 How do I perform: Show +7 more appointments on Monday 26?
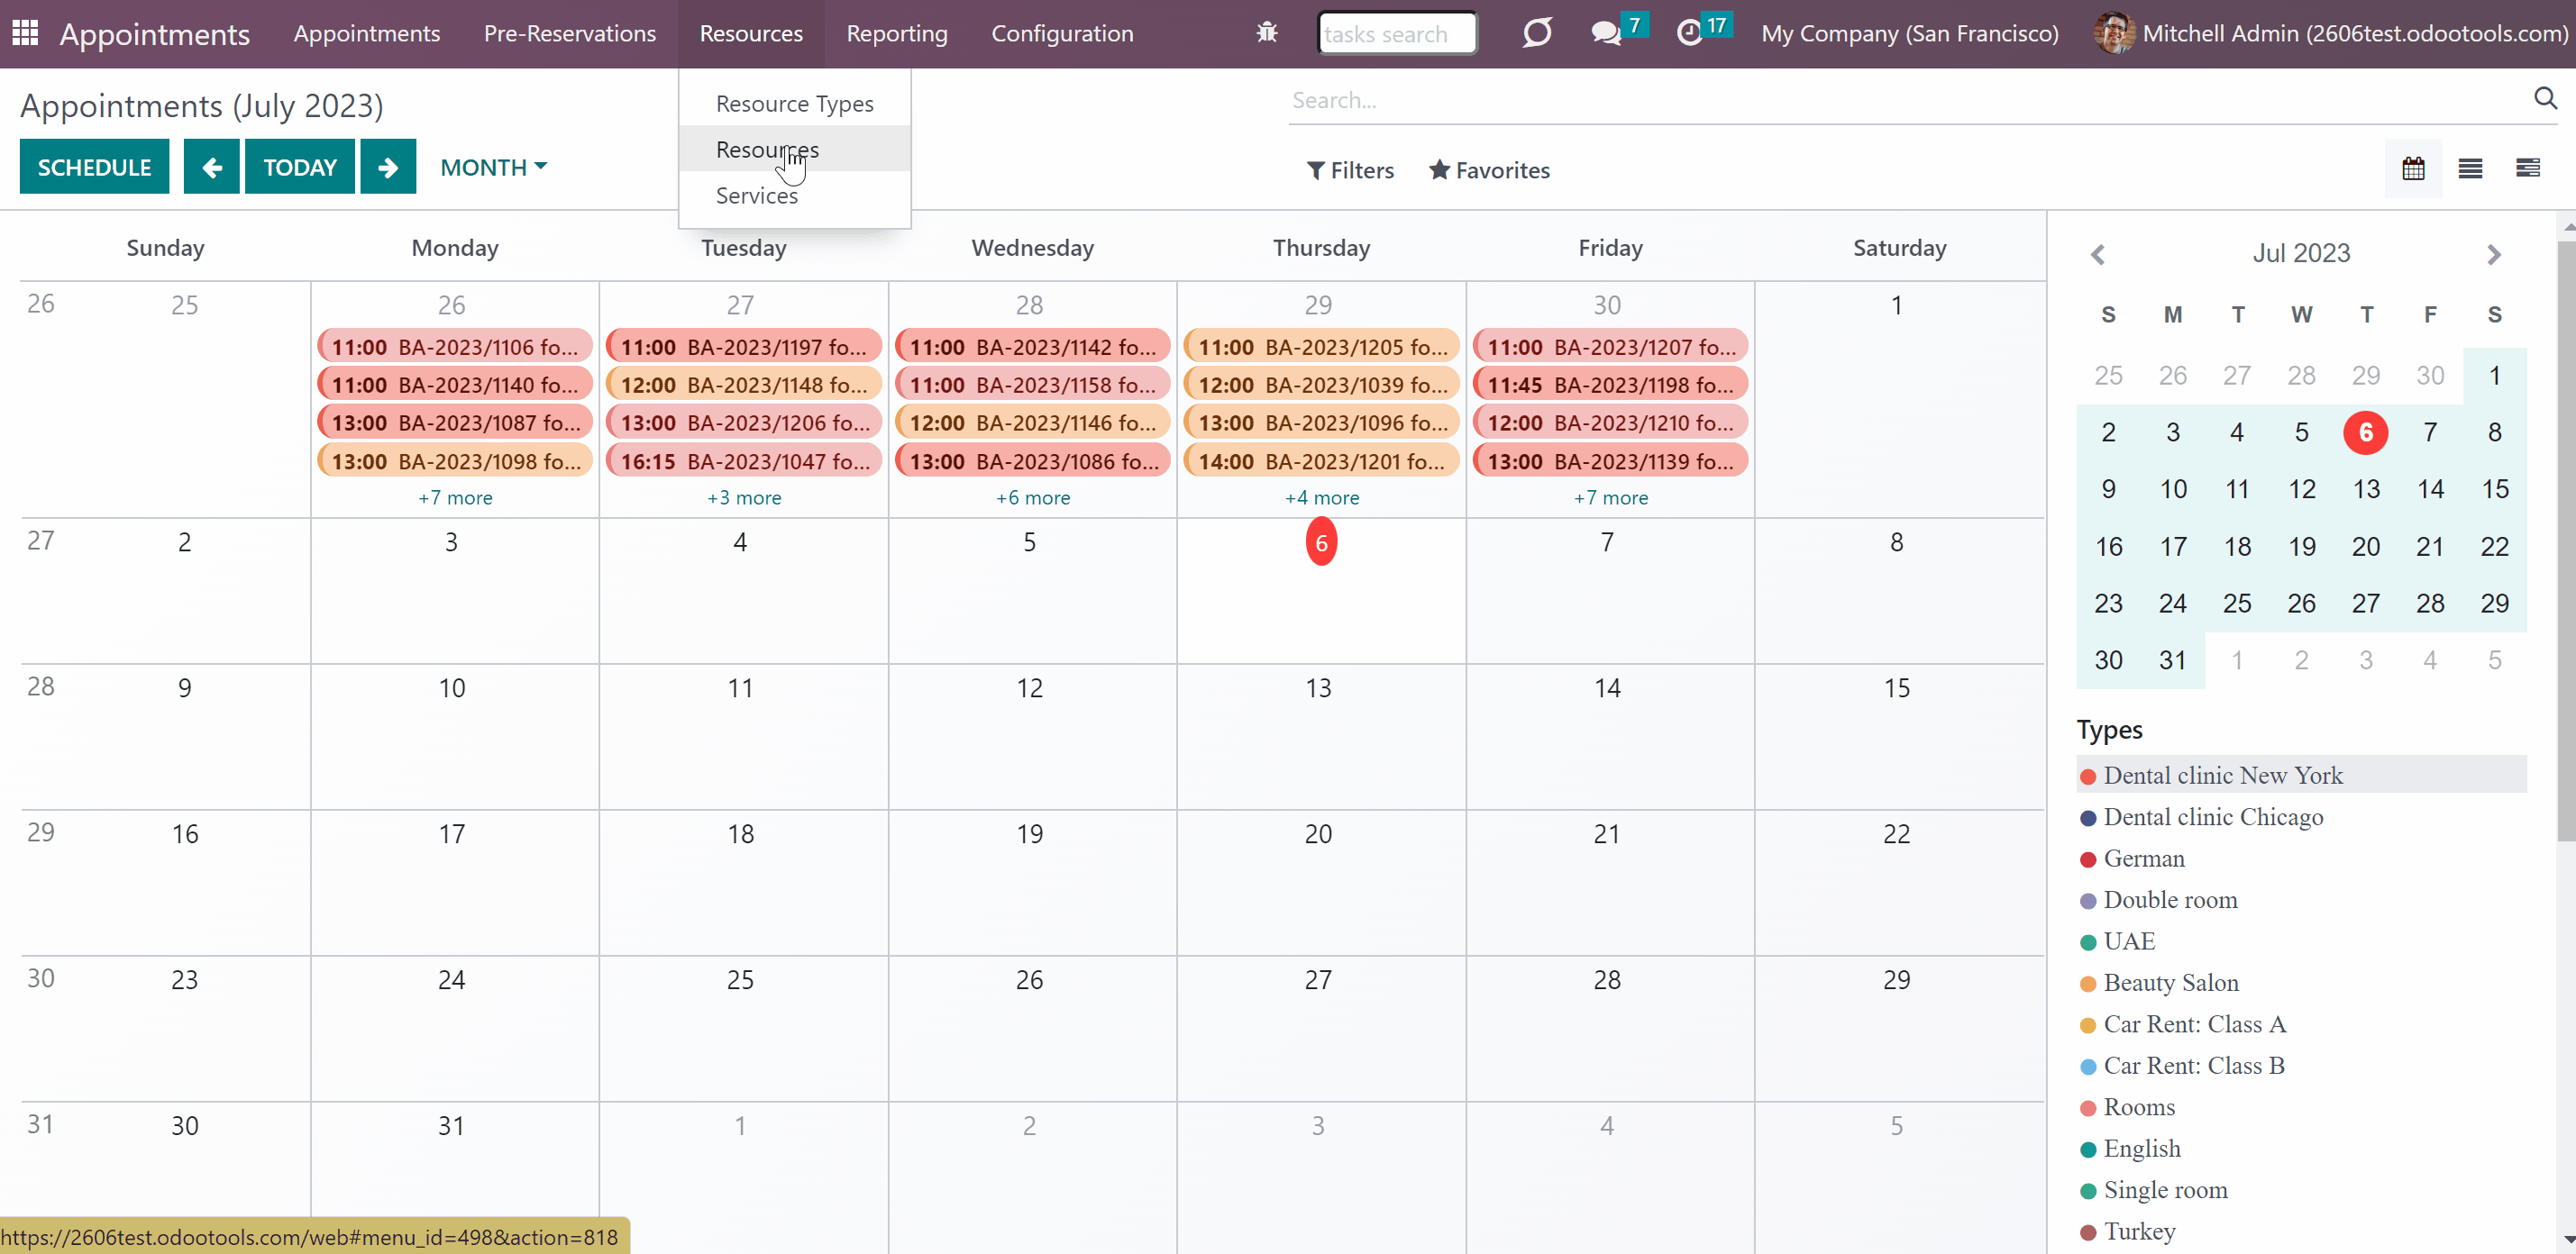(x=455, y=497)
